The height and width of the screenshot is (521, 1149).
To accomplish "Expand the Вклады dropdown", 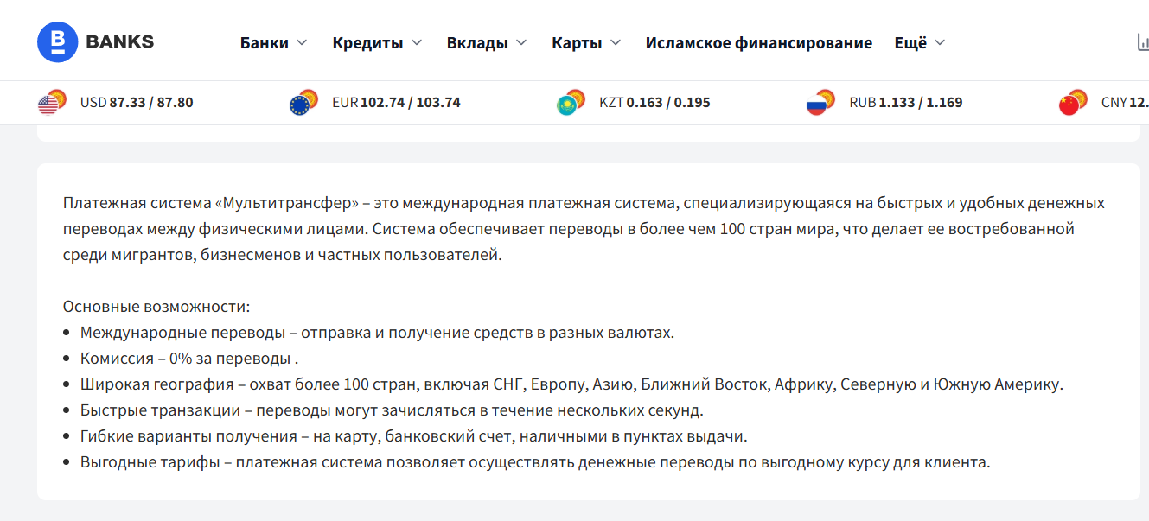I will [487, 42].
